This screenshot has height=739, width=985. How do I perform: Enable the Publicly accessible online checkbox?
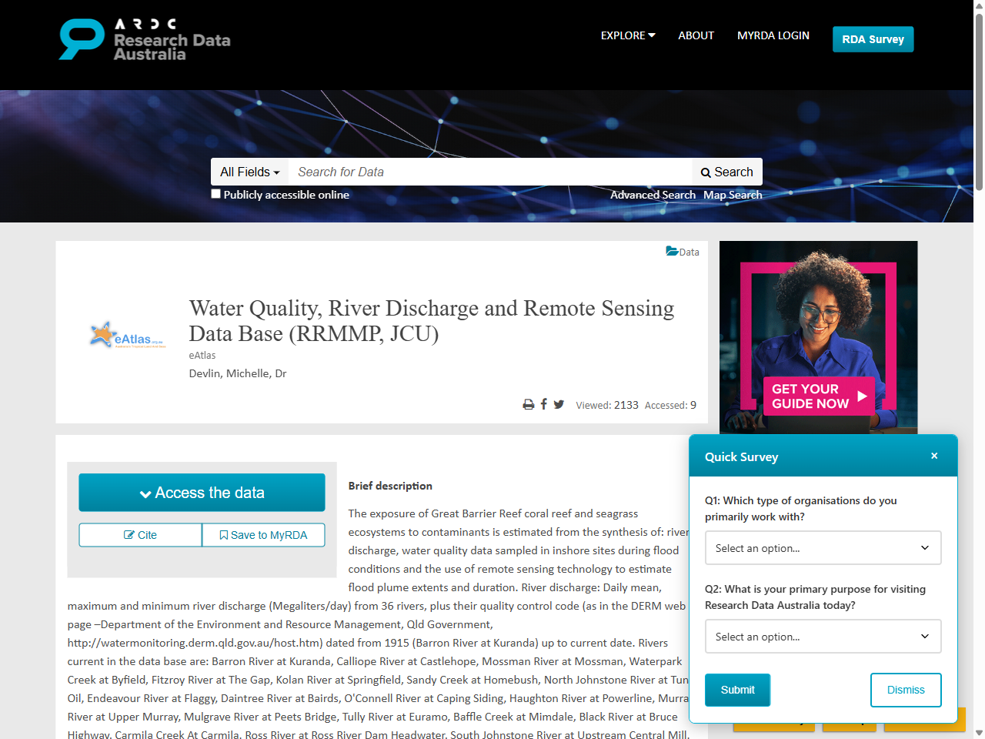215,193
